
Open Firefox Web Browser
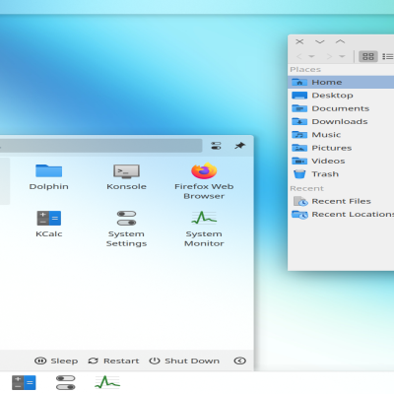click(x=204, y=181)
